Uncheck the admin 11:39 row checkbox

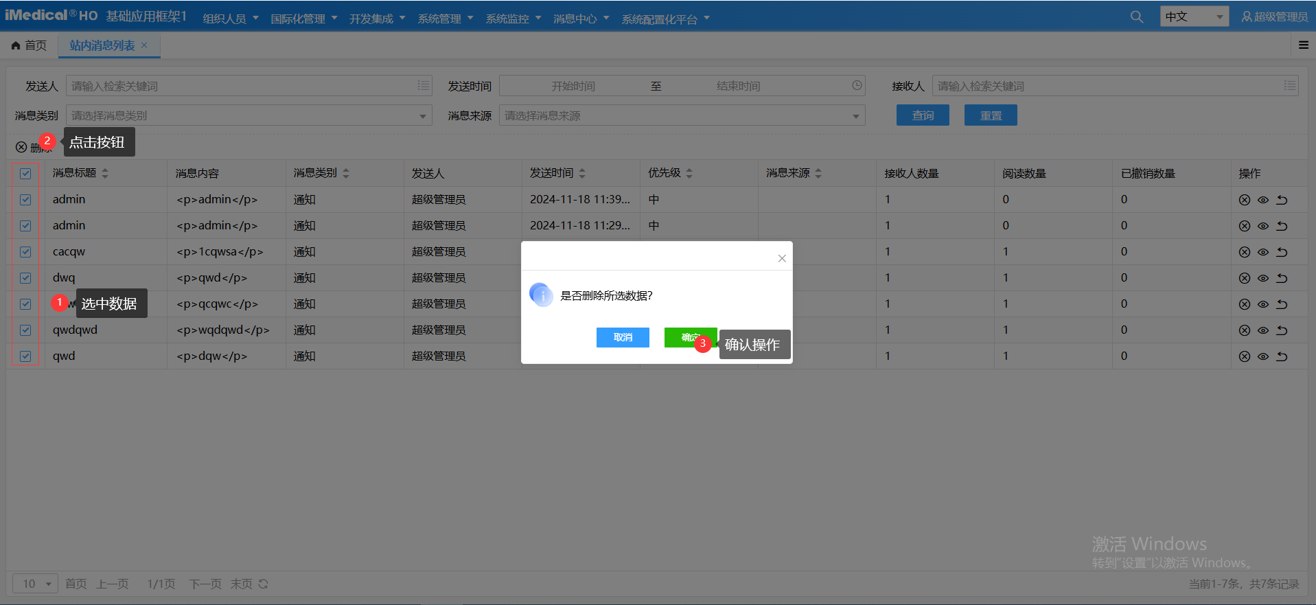pyautogui.click(x=25, y=200)
